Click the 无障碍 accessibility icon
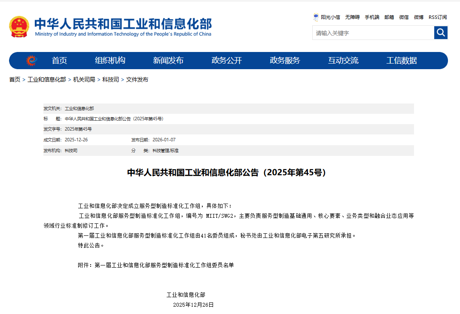 tap(352, 17)
